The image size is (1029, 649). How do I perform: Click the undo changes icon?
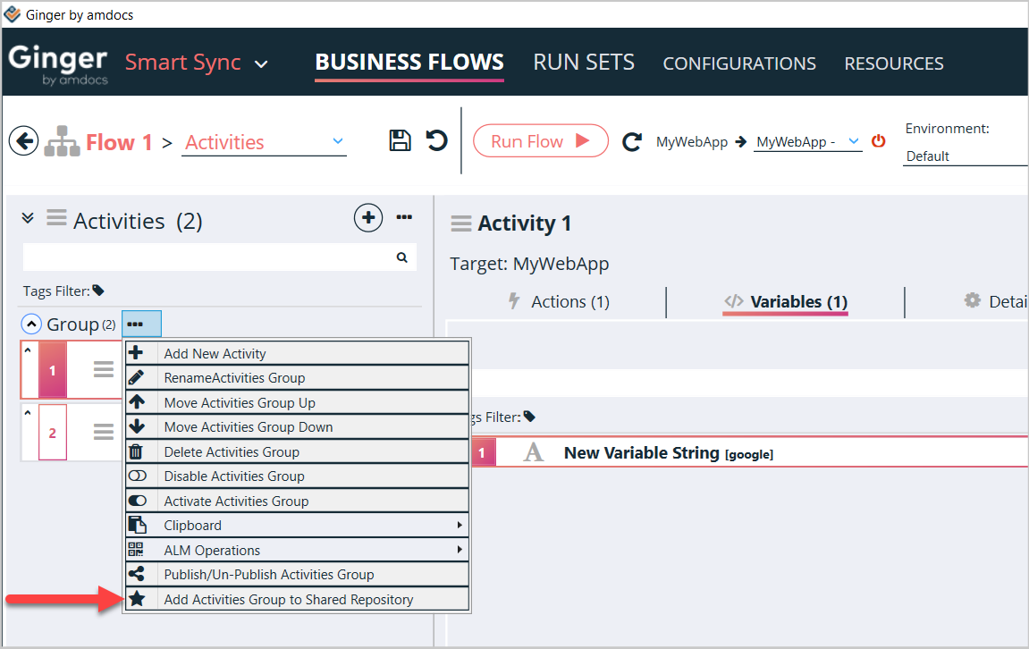tap(436, 140)
